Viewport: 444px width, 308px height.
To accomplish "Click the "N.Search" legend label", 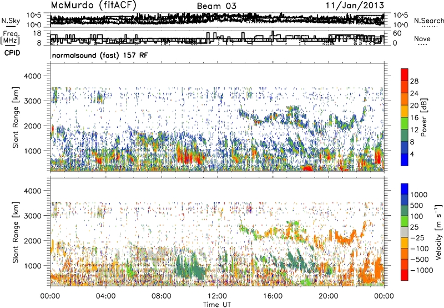I will (x=429, y=21).
